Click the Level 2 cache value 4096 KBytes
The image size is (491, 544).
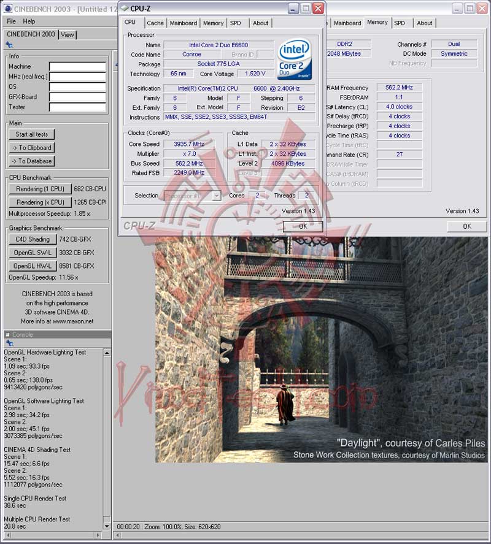click(x=288, y=163)
